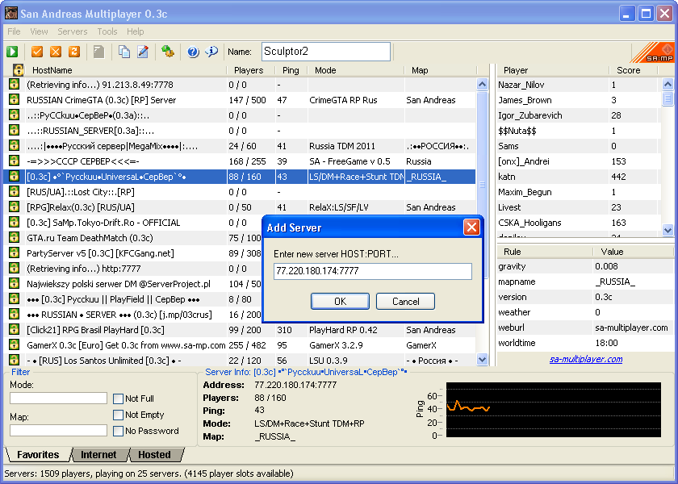Click the Map filter text field
The image size is (678, 484).
coord(58,430)
